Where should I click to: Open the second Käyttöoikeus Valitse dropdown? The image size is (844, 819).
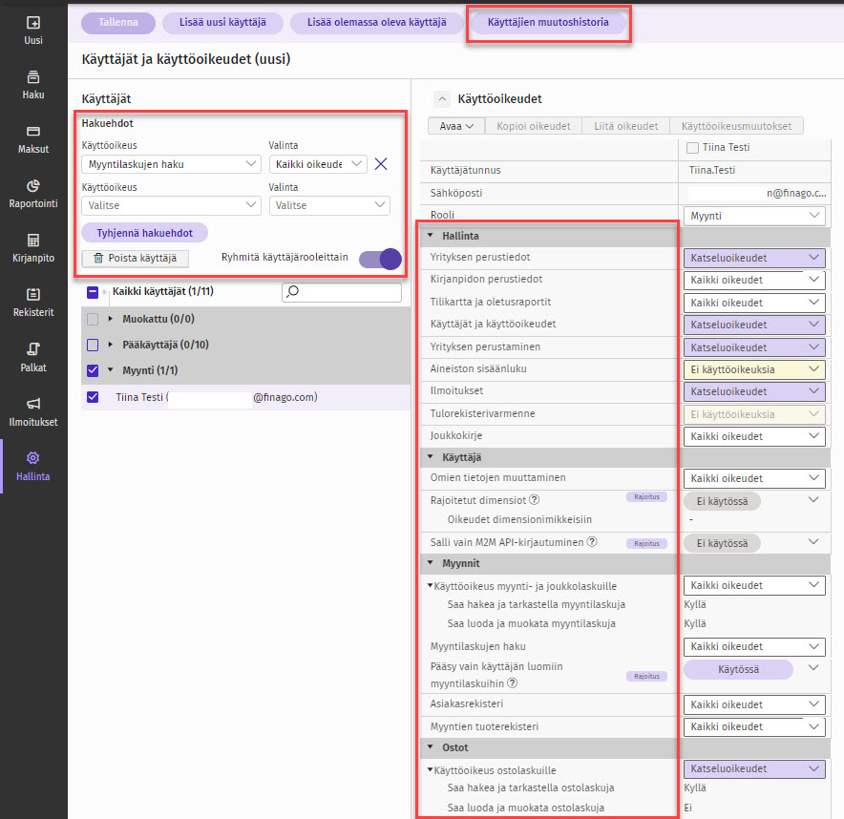171,205
